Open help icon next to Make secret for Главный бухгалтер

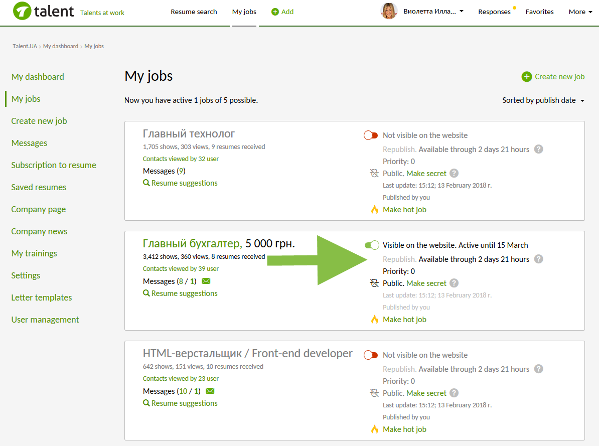pos(454,283)
